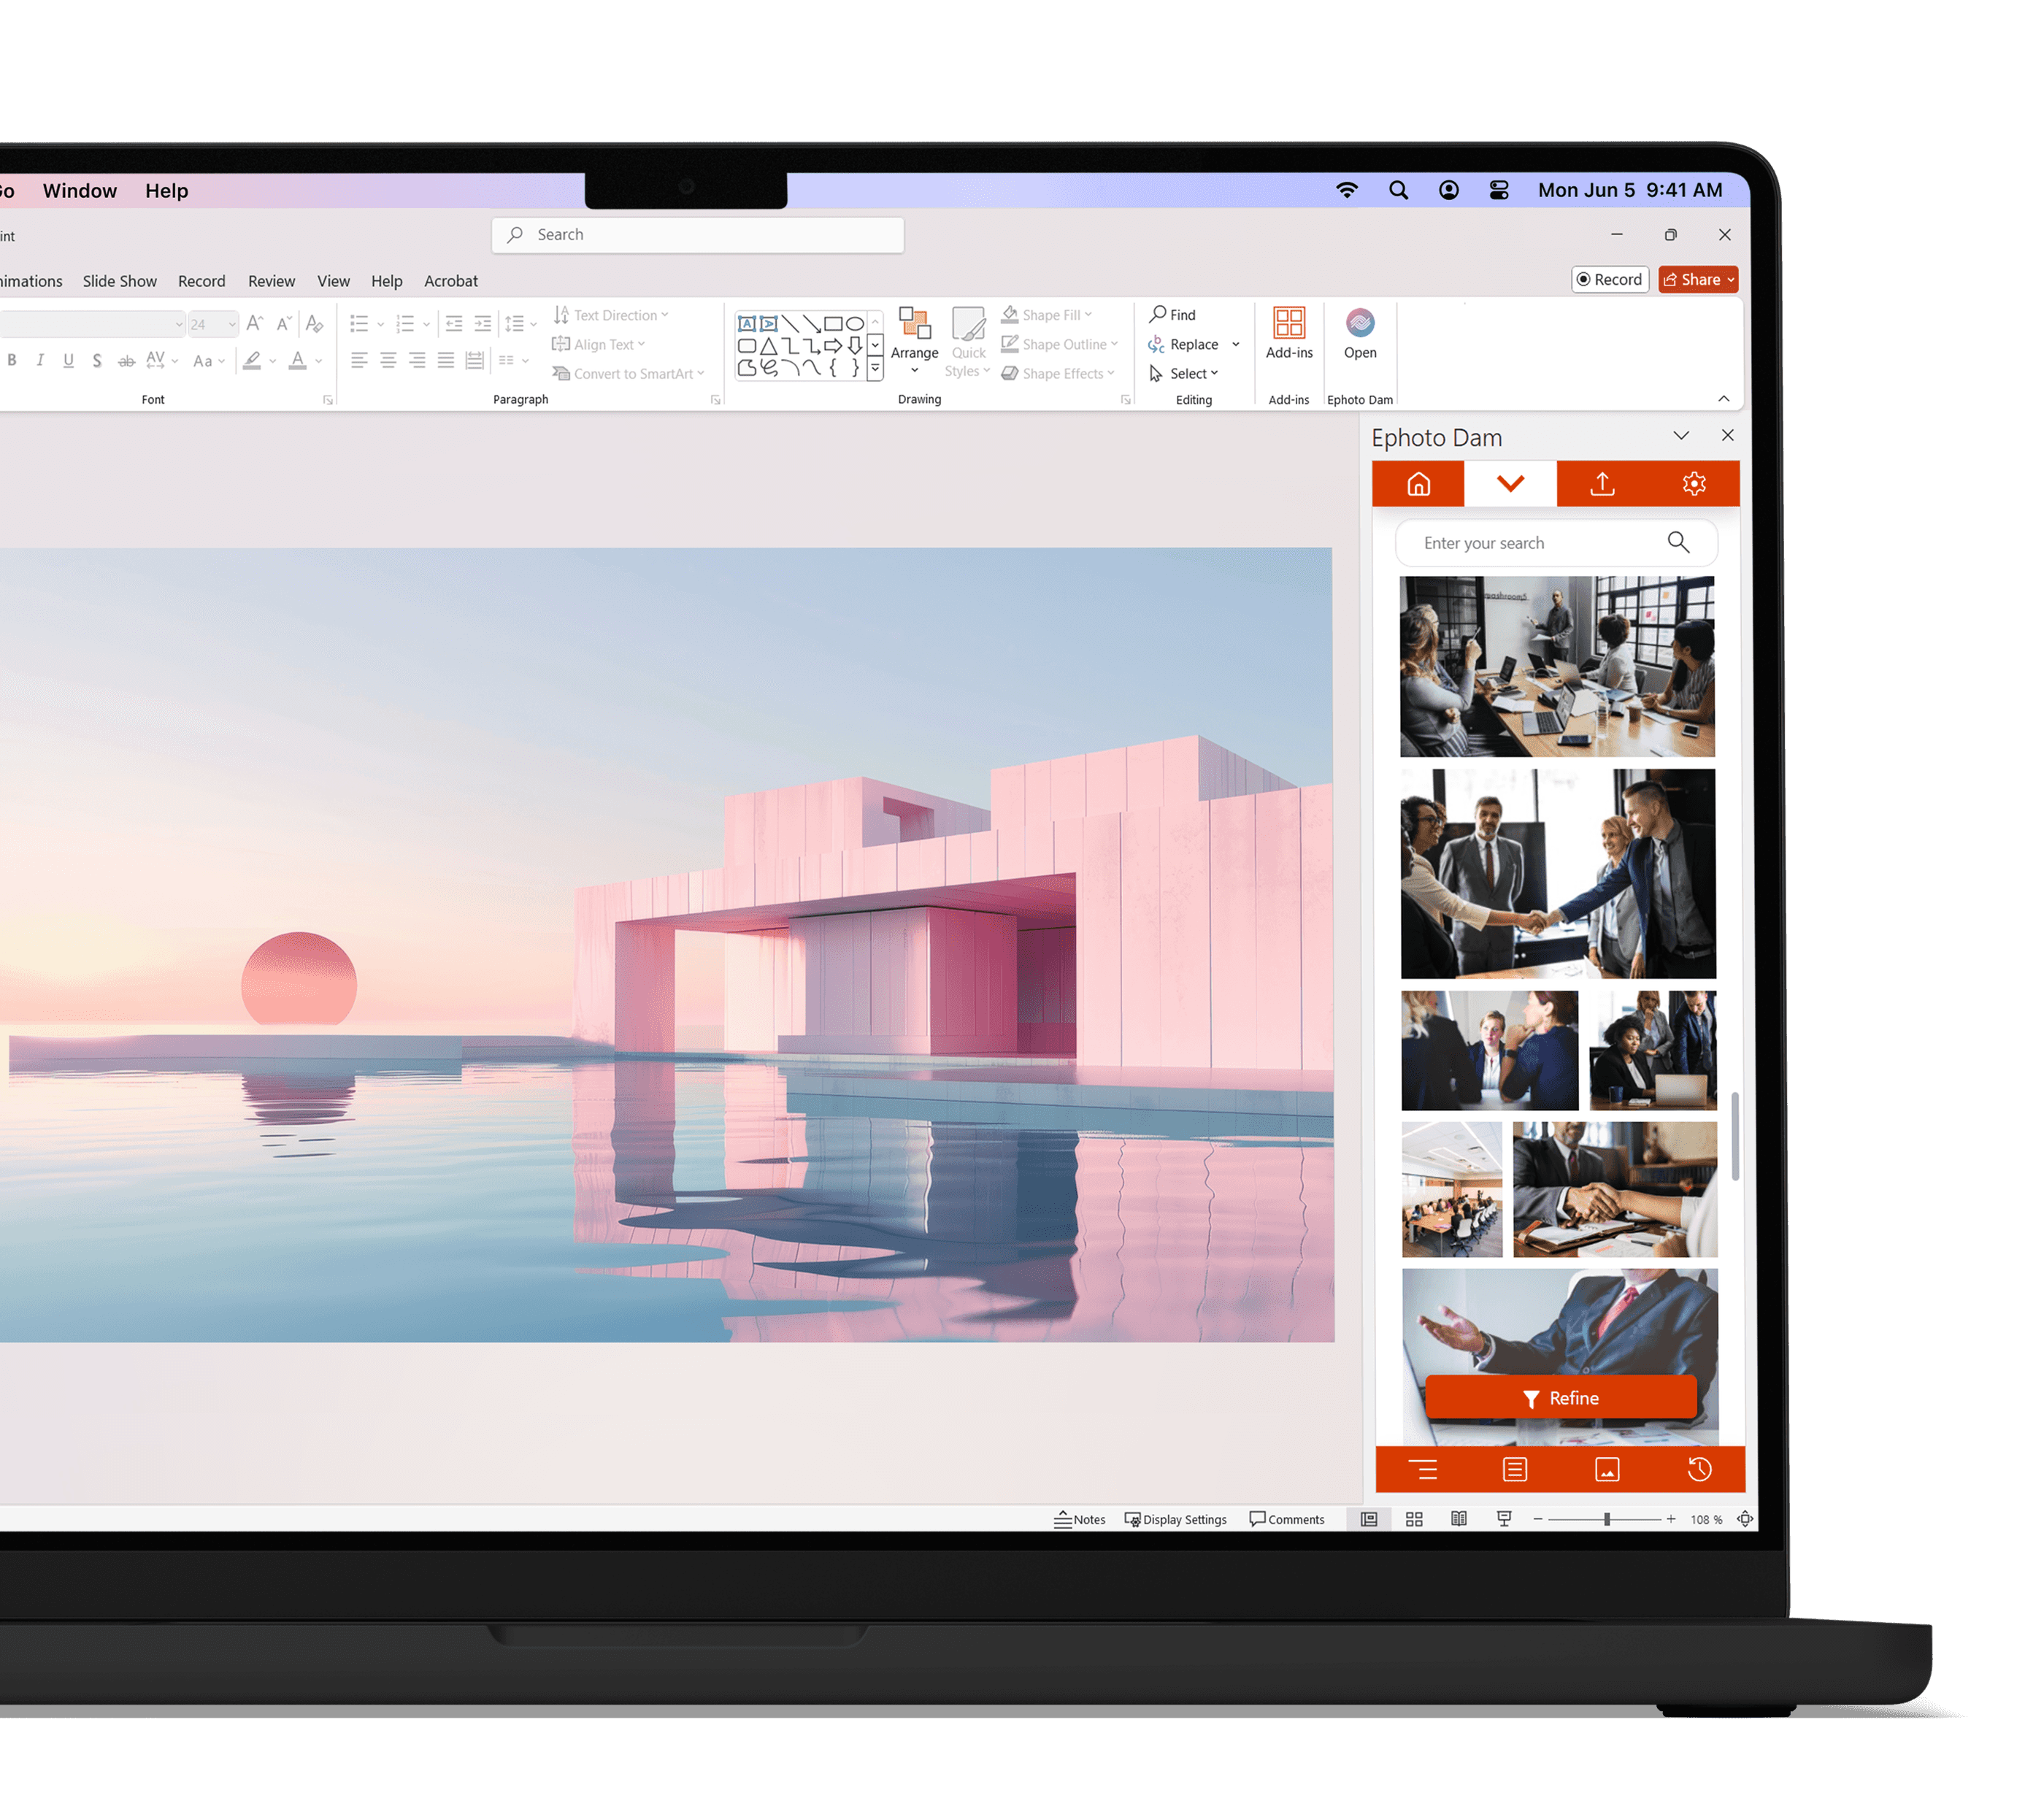Click the Add-ins ribbon button
Image resolution: width=2044 pixels, height=1817 pixels.
coord(1289,334)
